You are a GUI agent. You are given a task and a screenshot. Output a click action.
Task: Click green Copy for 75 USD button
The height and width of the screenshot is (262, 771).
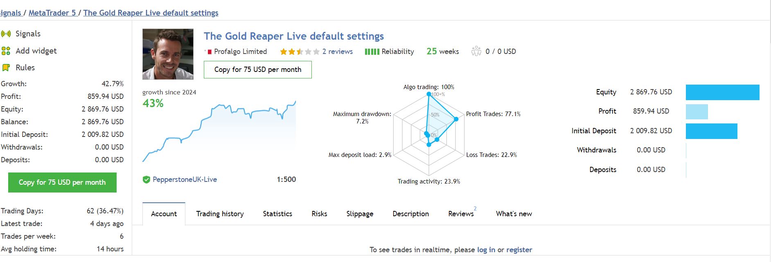[62, 182]
